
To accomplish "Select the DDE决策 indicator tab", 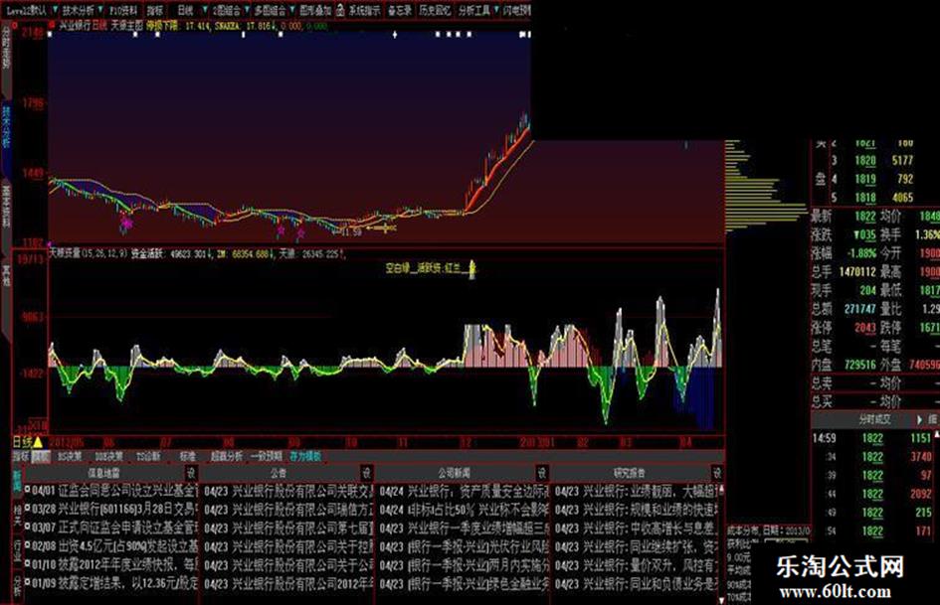I will [109, 456].
